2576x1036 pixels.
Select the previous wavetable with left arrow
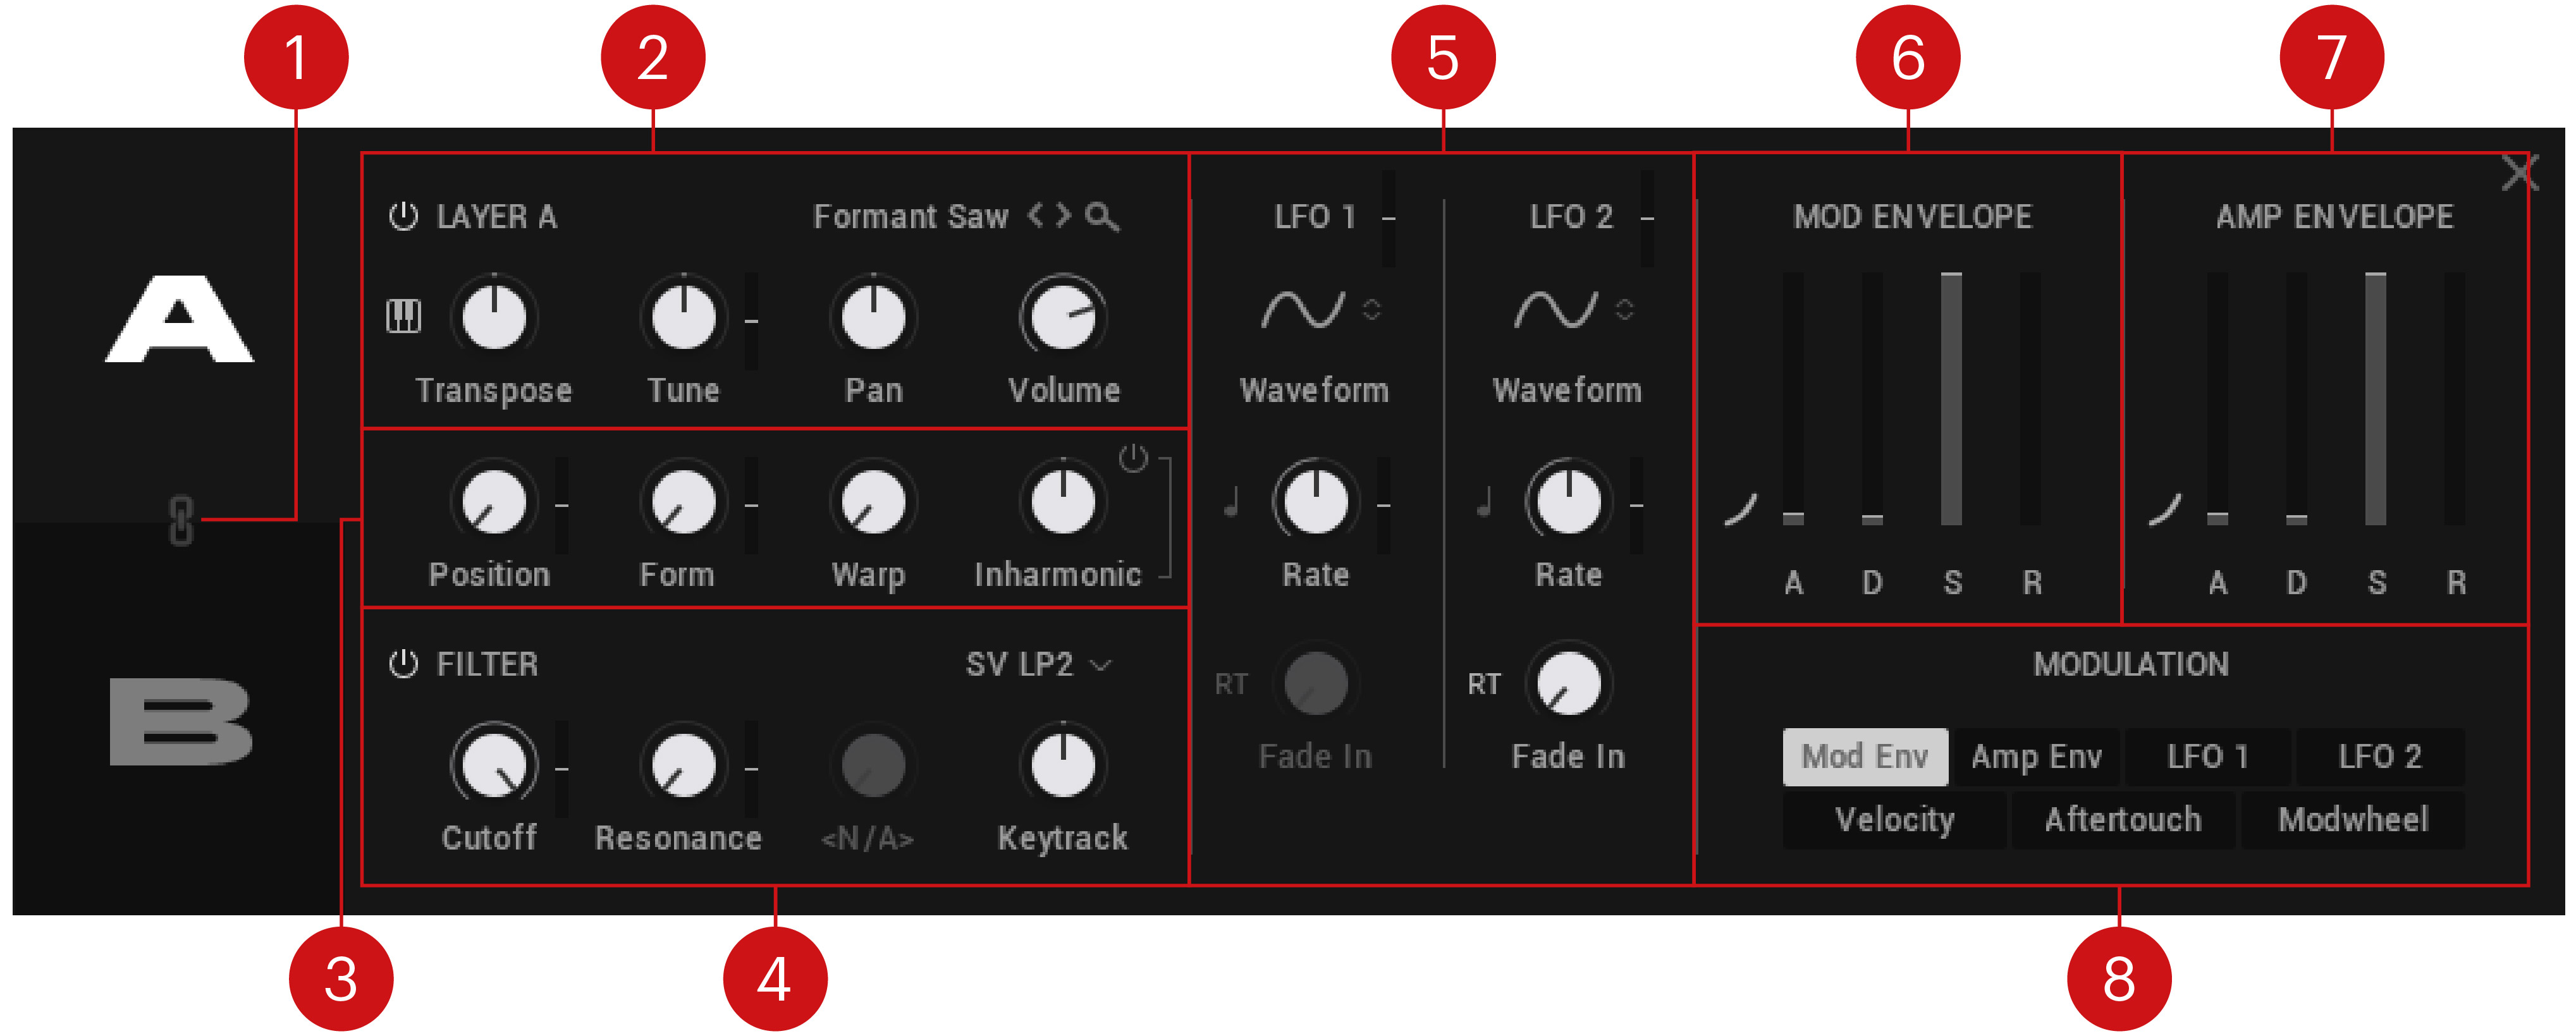(x=1036, y=215)
